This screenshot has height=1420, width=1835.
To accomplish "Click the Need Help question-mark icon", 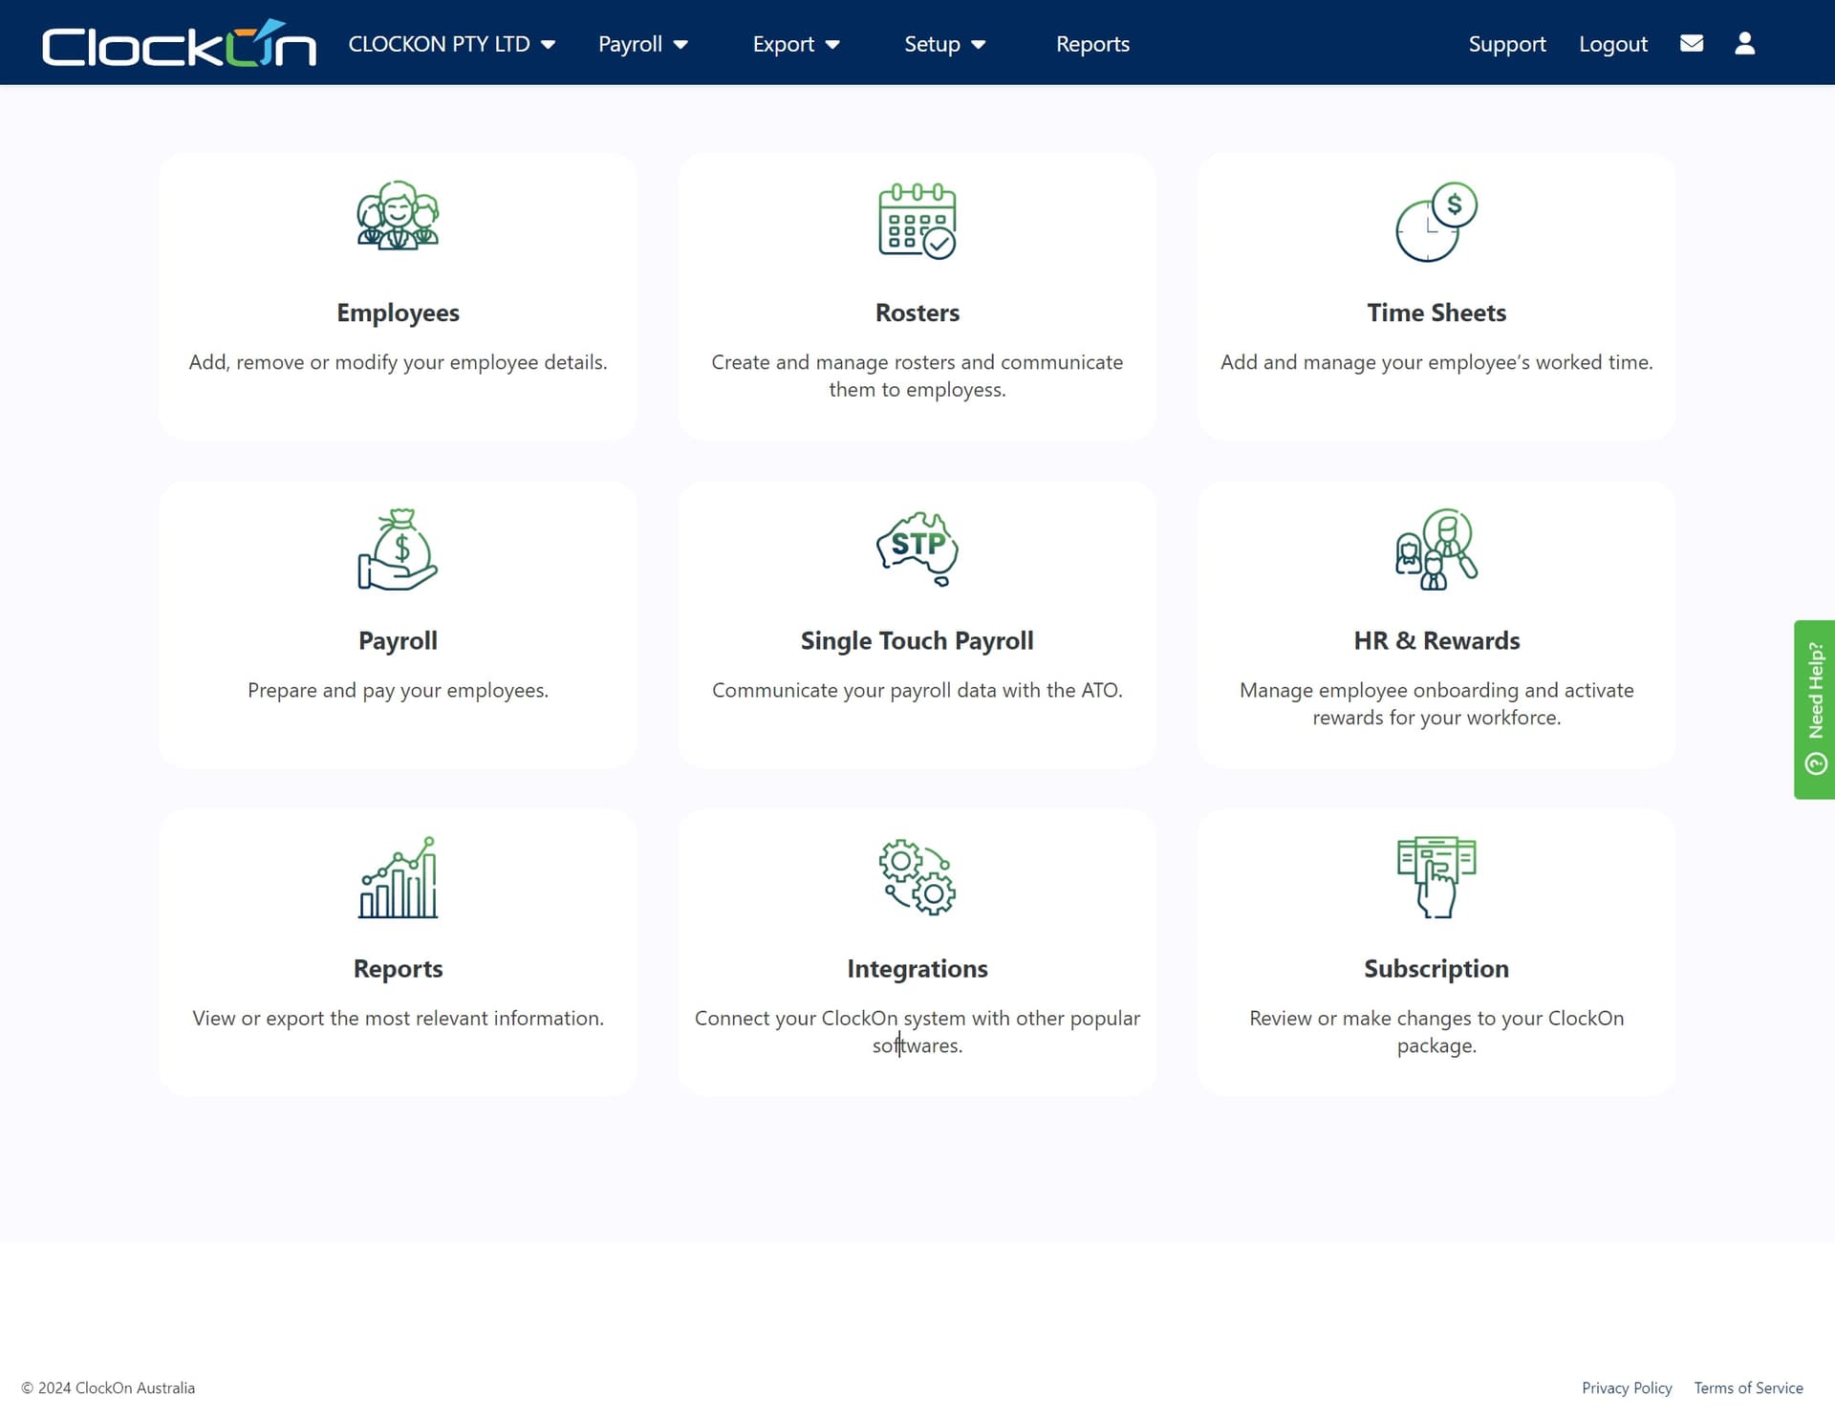I will pyautogui.click(x=1816, y=764).
